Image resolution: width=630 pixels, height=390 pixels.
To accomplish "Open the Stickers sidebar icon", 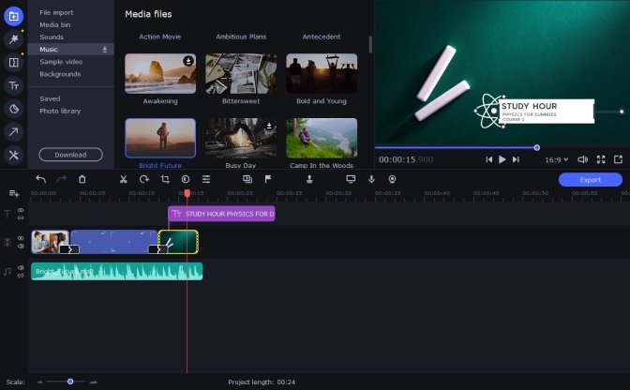I will [14, 109].
